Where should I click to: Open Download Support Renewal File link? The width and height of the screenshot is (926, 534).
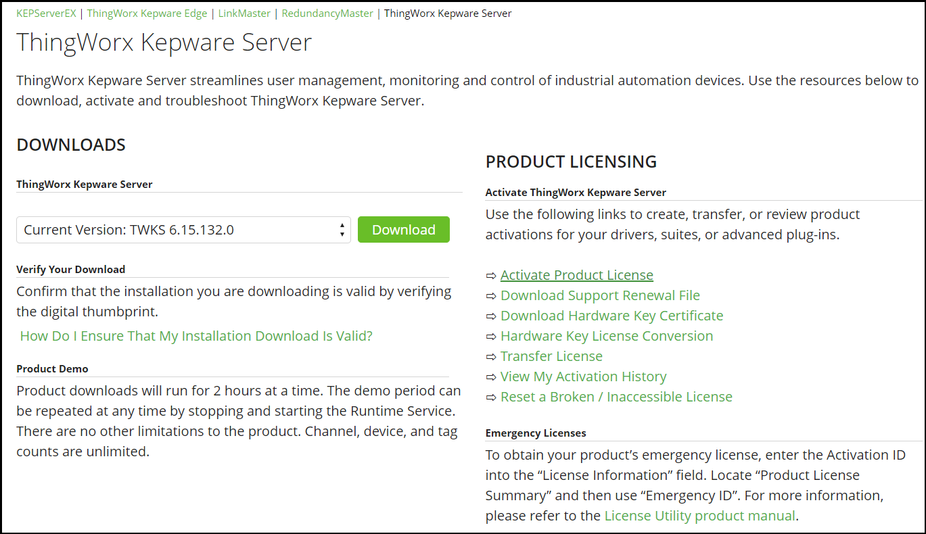600,295
